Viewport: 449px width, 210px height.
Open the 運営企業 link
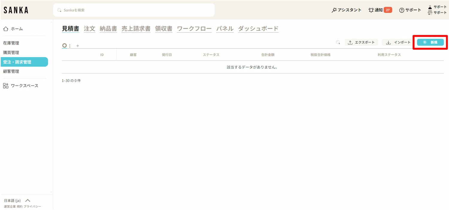point(10,206)
